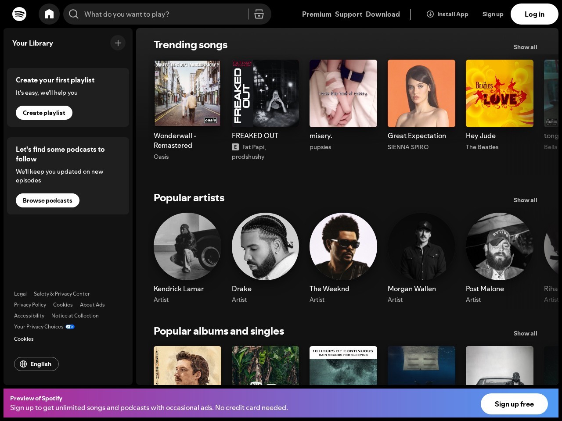
Task: Click Popular albums and singles heading
Action: 219,331
